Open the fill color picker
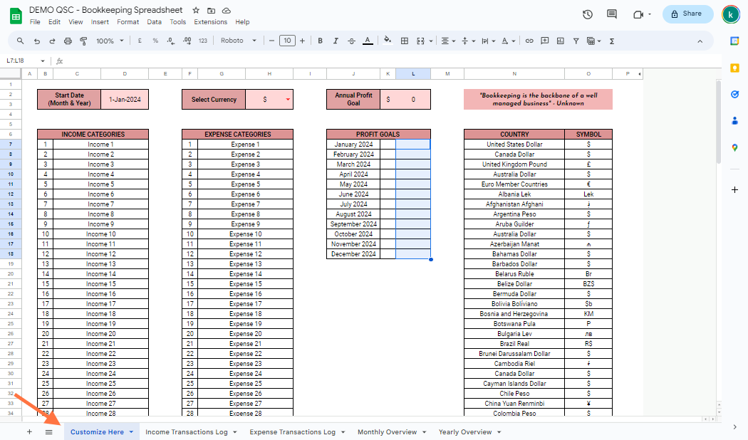748x440 pixels. click(388, 41)
